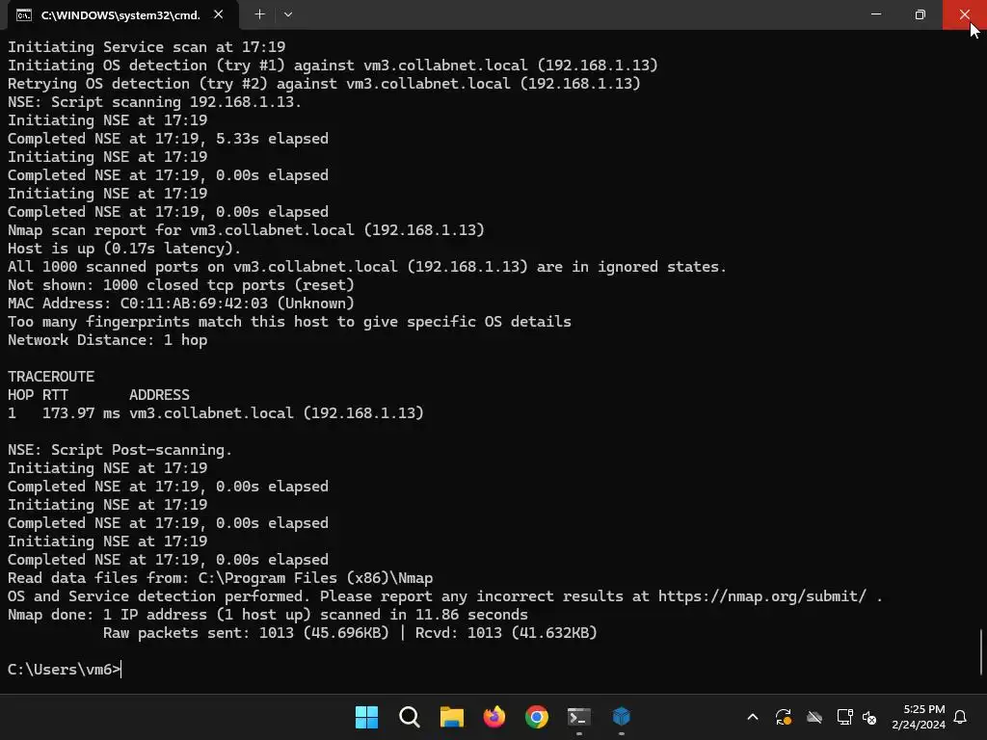The height and width of the screenshot is (740, 987).
Task: Click 'Initiating Service scan at 17:19' line
Action: coord(147,46)
